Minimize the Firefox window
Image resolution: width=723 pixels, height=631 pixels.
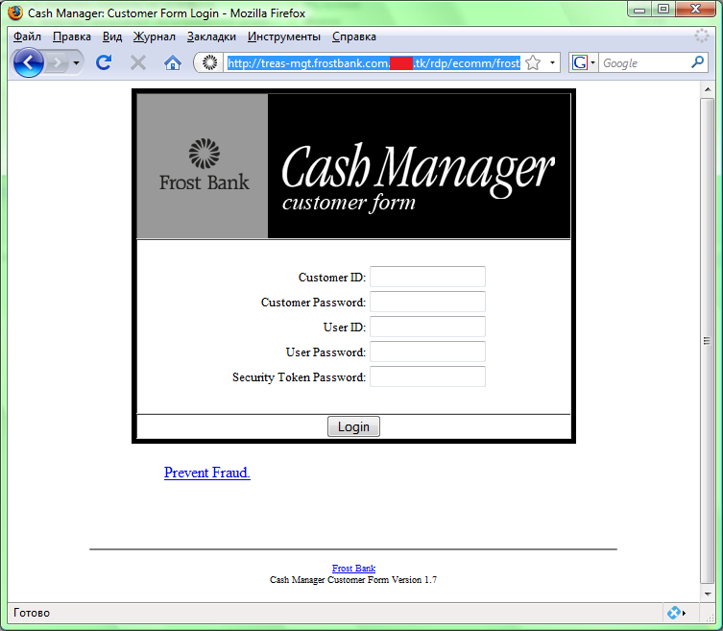point(639,10)
